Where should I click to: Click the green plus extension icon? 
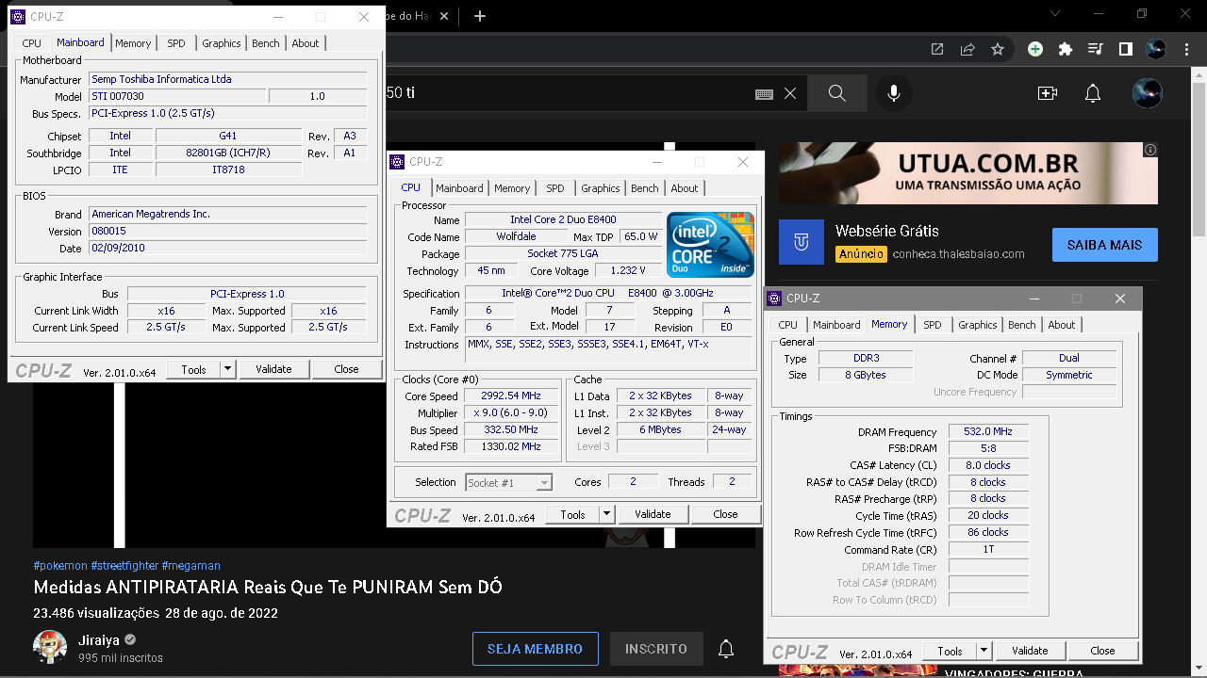1035,49
